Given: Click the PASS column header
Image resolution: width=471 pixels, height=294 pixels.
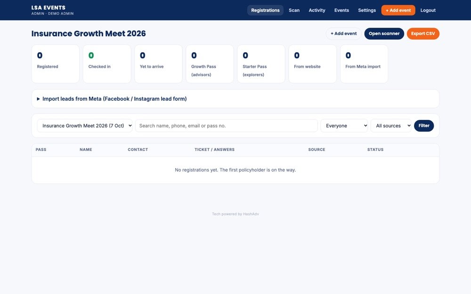Looking at the screenshot, I should pos(41,150).
